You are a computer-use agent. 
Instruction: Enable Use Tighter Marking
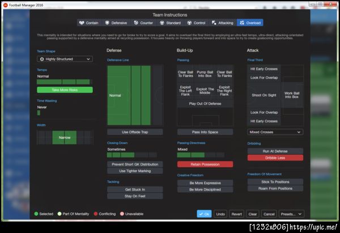[135, 171]
